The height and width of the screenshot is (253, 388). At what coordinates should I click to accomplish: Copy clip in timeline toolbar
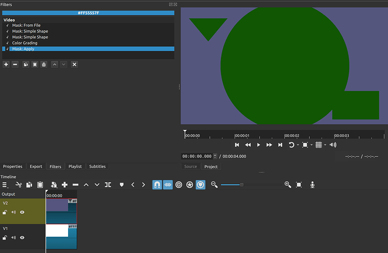(29, 185)
